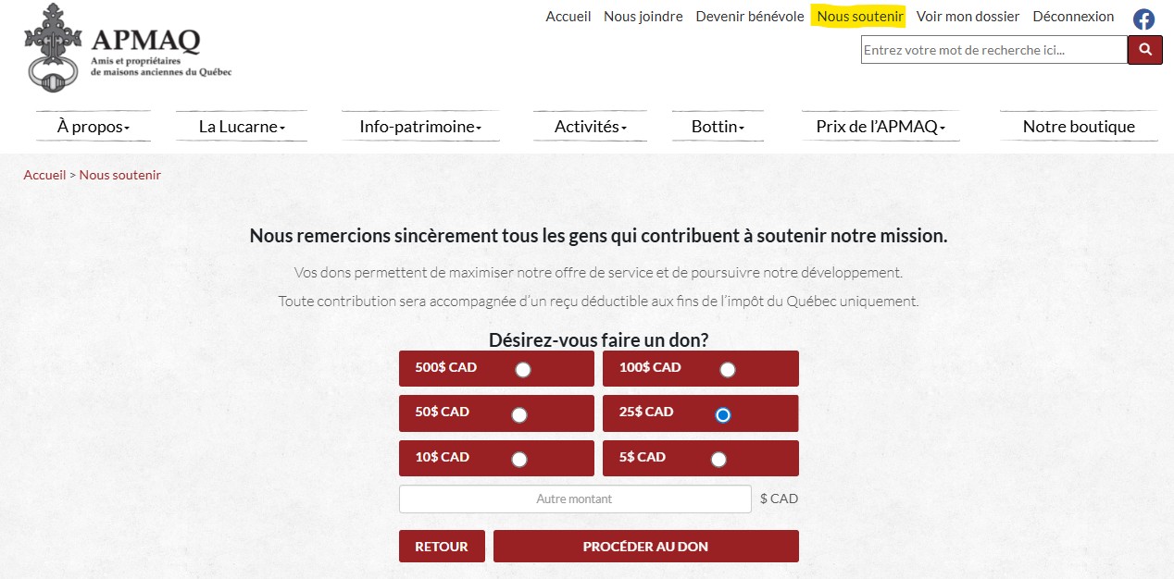Screen dimensions: 1174x579
Task: Click the Facebook icon
Action: 1143,18
